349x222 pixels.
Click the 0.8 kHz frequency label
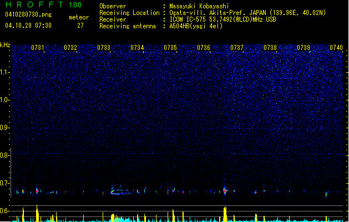point(4,155)
